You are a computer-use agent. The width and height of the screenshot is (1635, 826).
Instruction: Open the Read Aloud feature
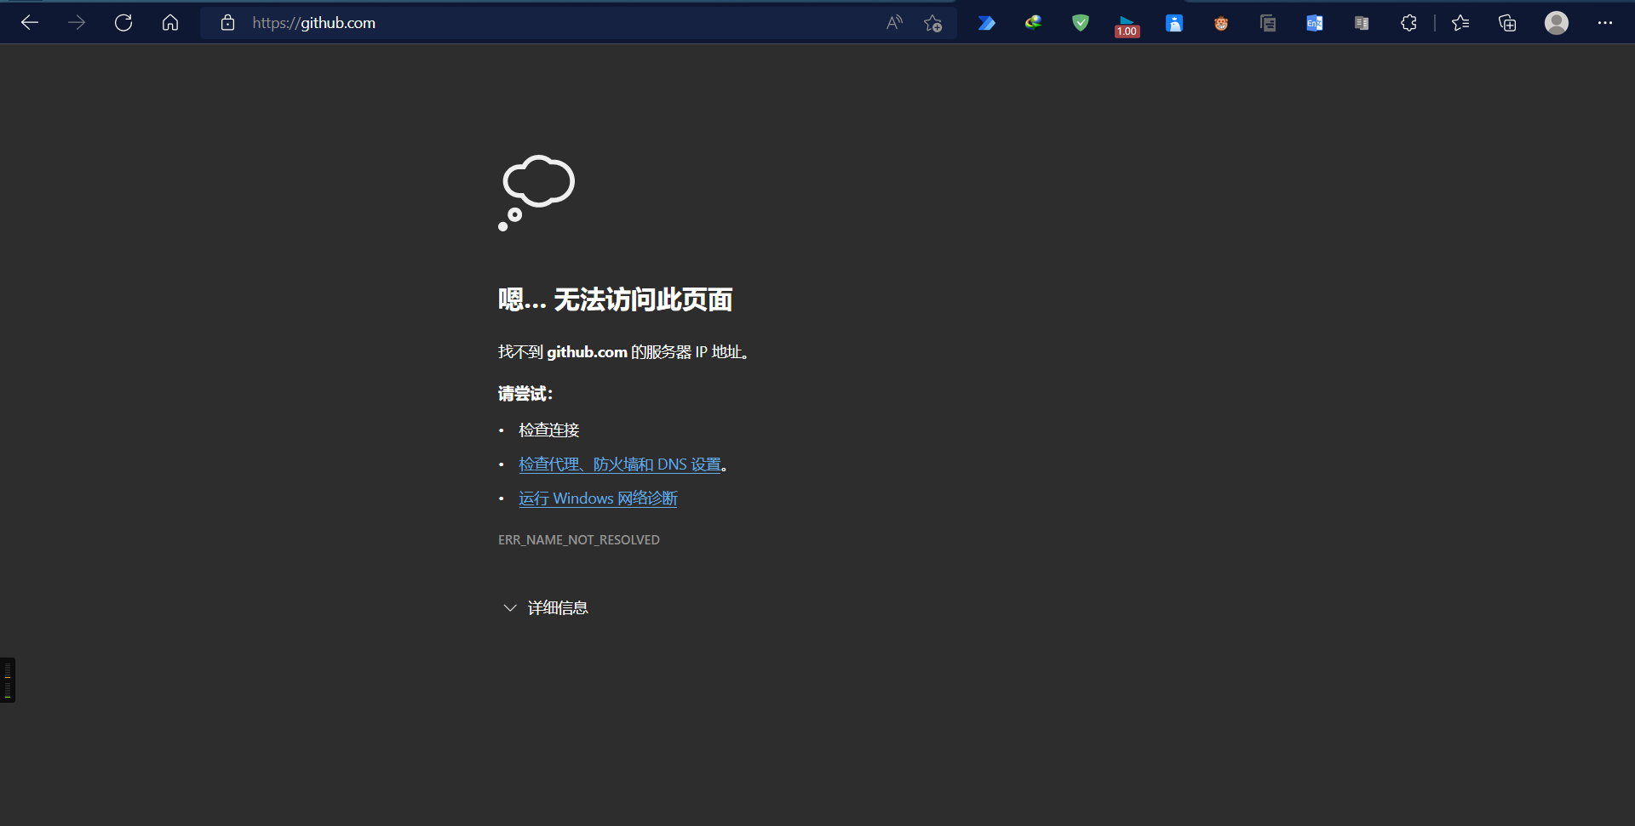coord(893,23)
